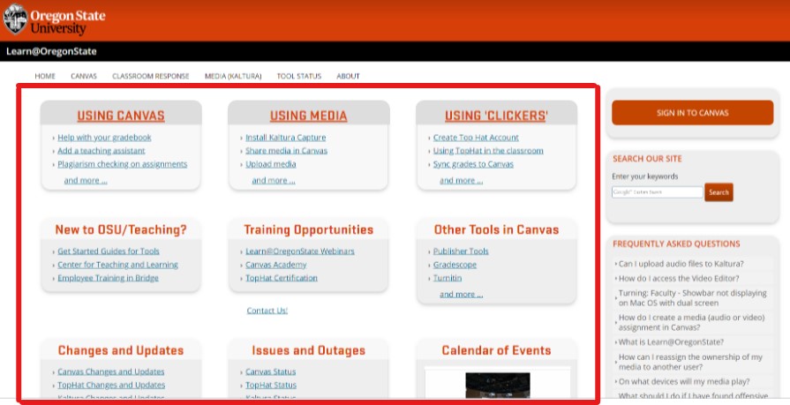
Task: Open the Gradescope tool link
Action: tap(455, 265)
